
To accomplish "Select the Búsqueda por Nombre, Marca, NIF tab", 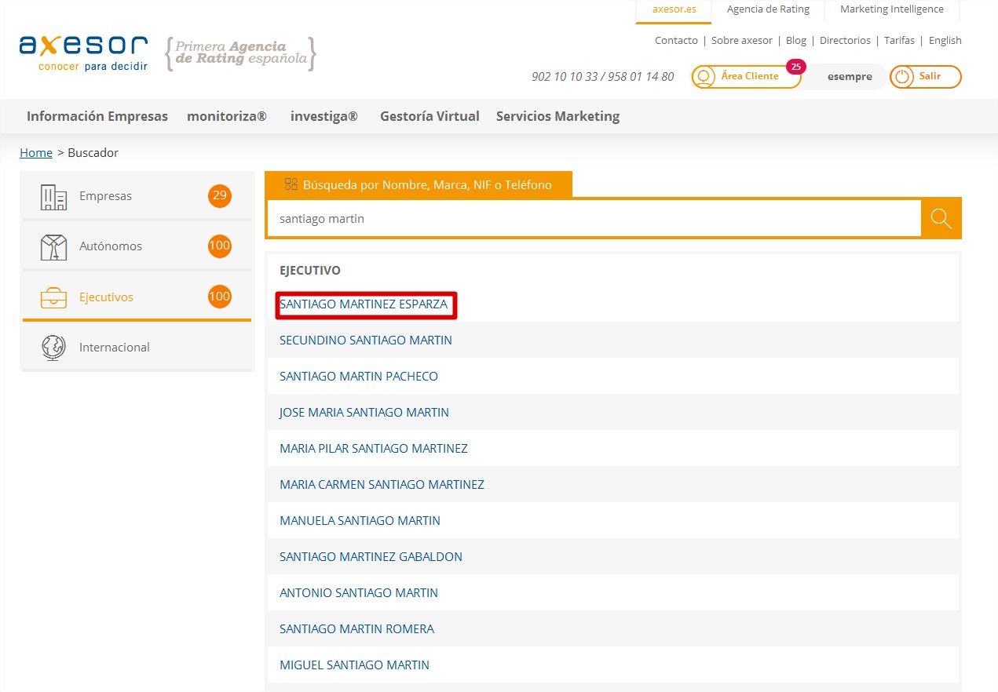I will [419, 184].
